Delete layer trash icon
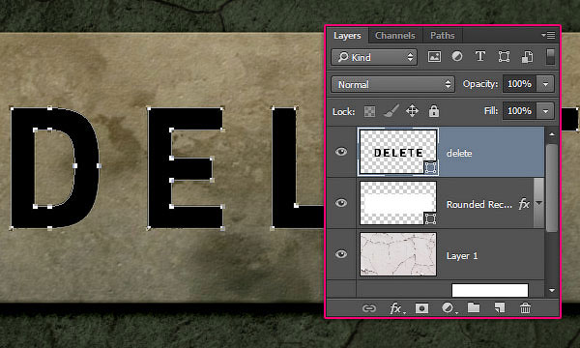This screenshot has height=348, width=580. click(x=525, y=307)
